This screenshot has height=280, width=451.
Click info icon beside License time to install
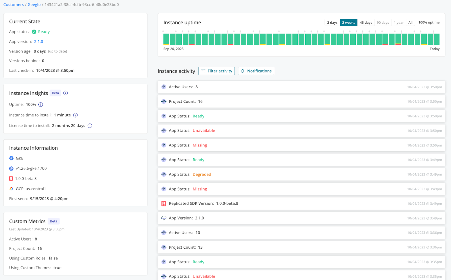click(90, 126)
